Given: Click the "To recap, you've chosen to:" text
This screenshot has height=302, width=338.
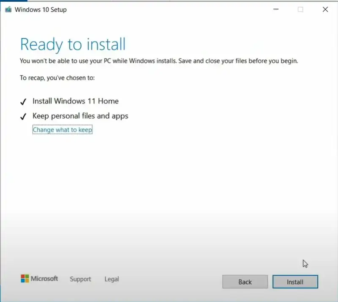Looking at the screenshot, I should tap(57, 78).
